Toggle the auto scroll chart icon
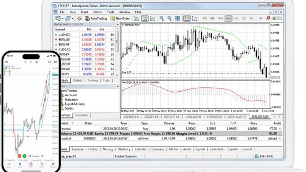The width and height of the screenshot is (306, 172). click(x=187, y=18)
